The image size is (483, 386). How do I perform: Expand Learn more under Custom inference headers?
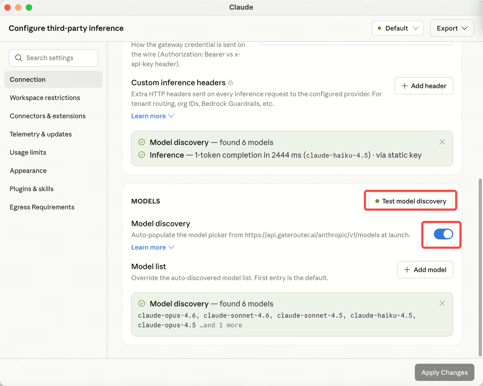pos(152,116)
